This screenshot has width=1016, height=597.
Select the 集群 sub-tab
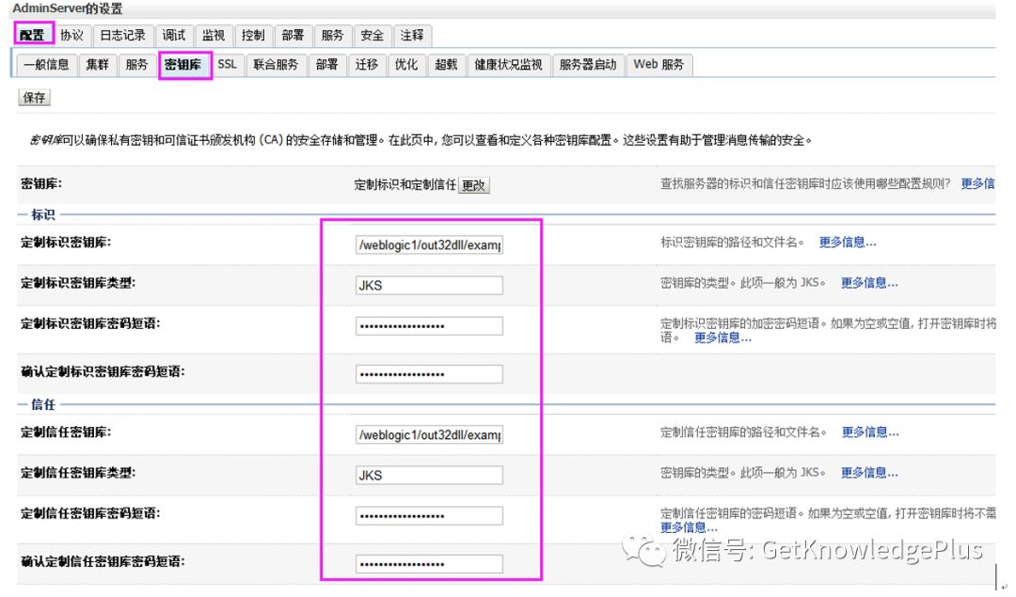[x=97, y=64]
